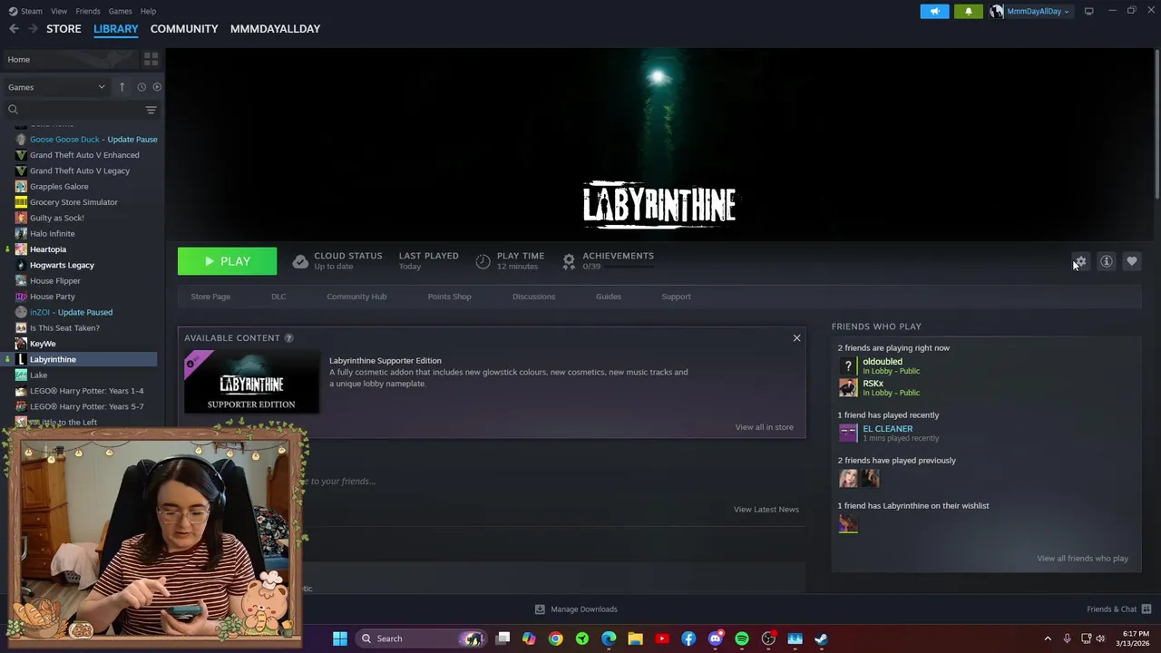
Task: Go forward with the Steam forward arrow
Action: pos(33,29)
